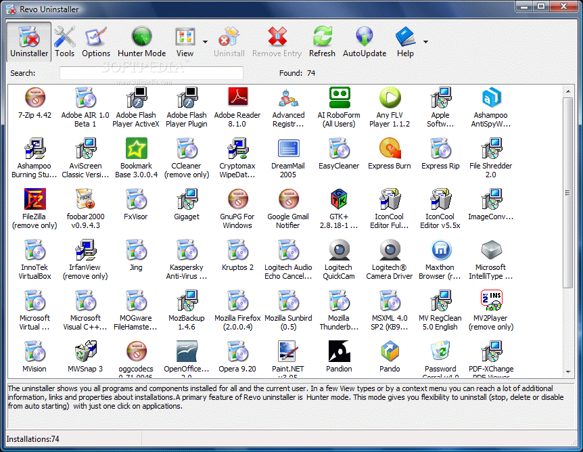Activate Hunter Mode
The height and width of the screenshot is (452, 583).
pyautogui.click(x=141, y=42)
